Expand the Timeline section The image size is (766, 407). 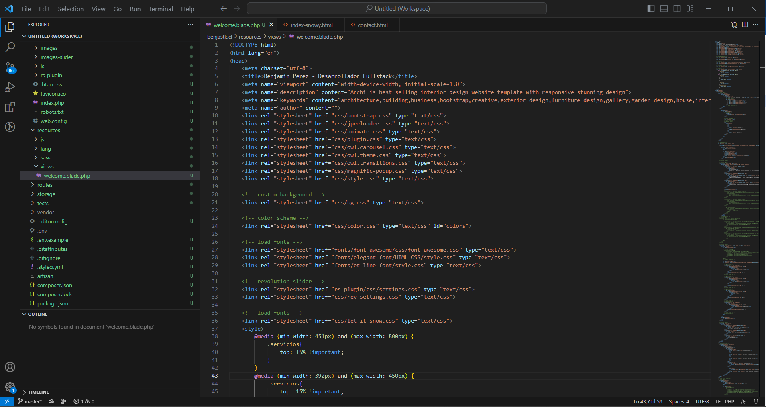[38, 392]
